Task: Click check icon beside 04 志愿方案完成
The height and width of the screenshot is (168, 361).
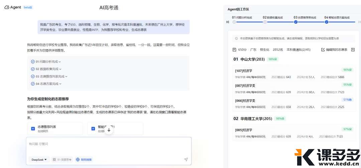Action: click(33, 84)
